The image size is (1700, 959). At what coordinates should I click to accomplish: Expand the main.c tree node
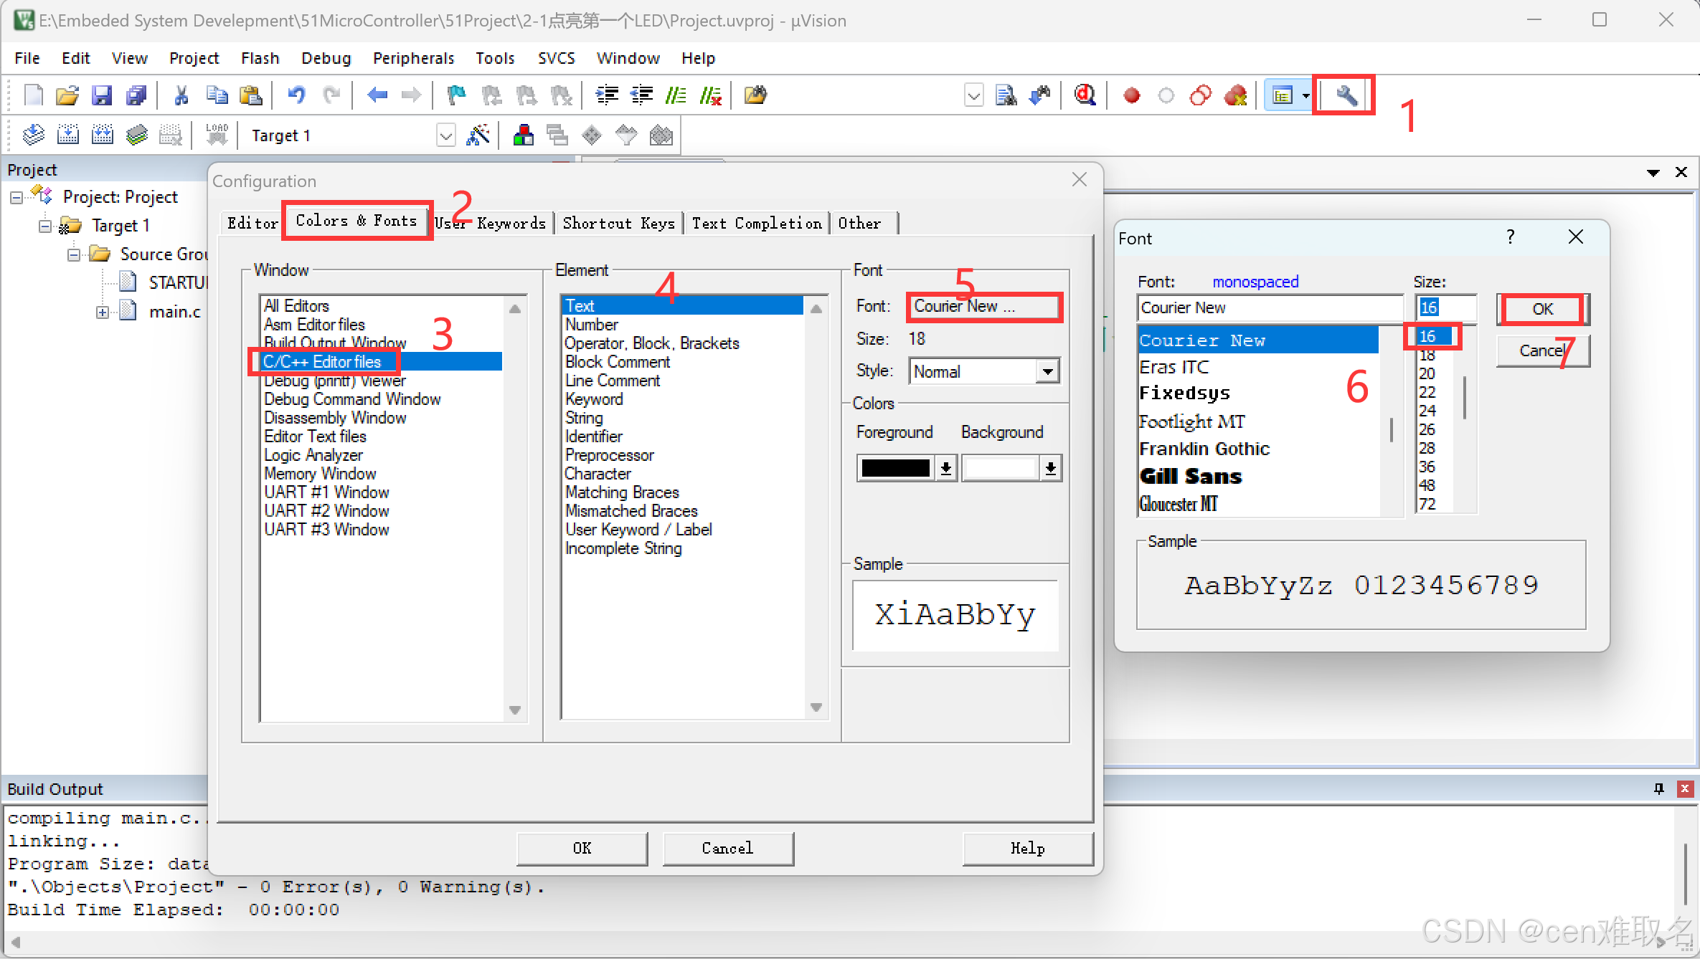(x=103, y=312)
